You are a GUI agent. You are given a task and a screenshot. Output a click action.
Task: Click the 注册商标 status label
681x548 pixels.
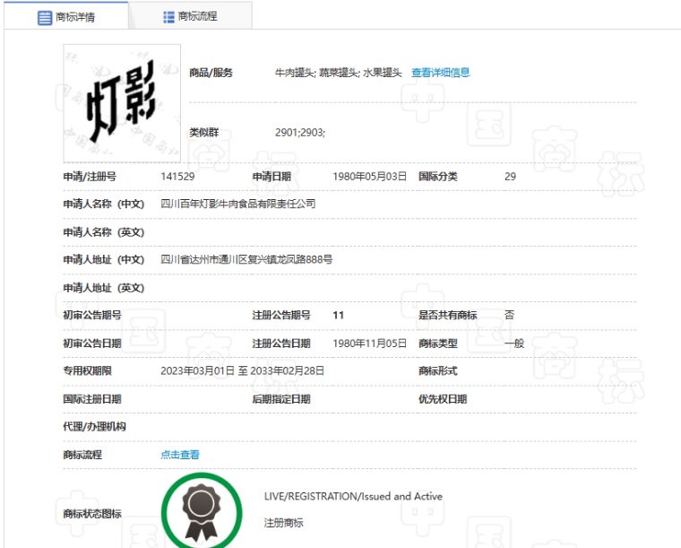click(x=283, y=522)
